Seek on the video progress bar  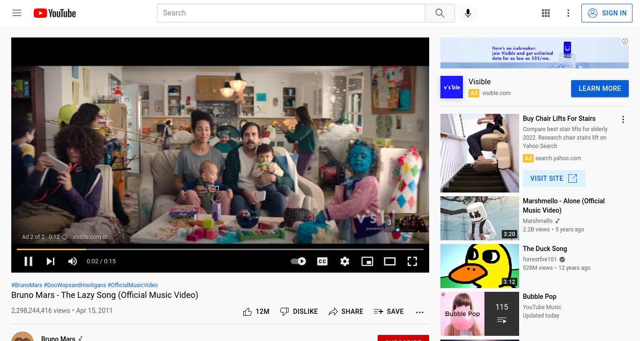[220, 249]
